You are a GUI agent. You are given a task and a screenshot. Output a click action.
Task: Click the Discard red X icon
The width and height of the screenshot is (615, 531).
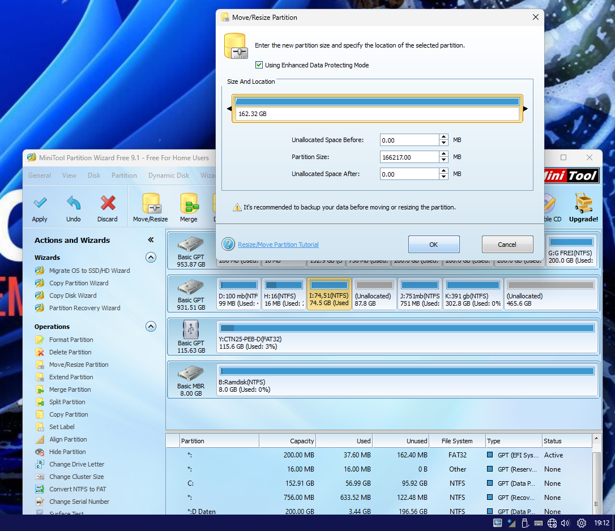pyautogui.click(x=108, y=203)
